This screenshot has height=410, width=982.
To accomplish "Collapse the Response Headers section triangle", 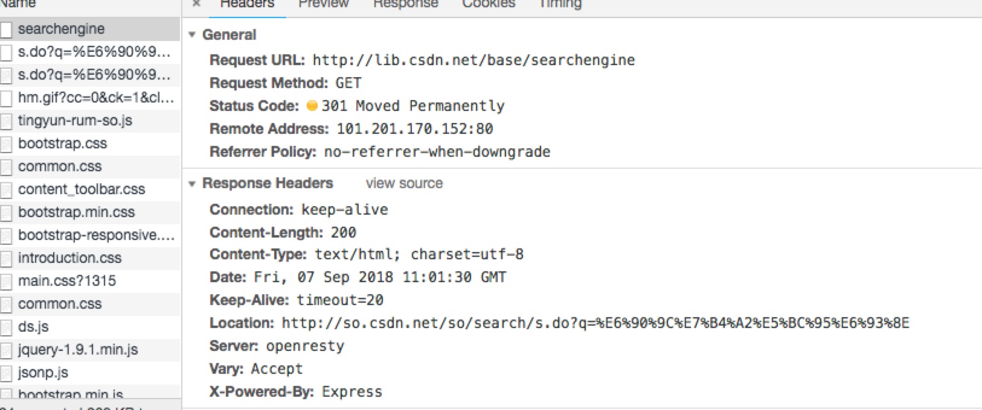I will 192,183.
